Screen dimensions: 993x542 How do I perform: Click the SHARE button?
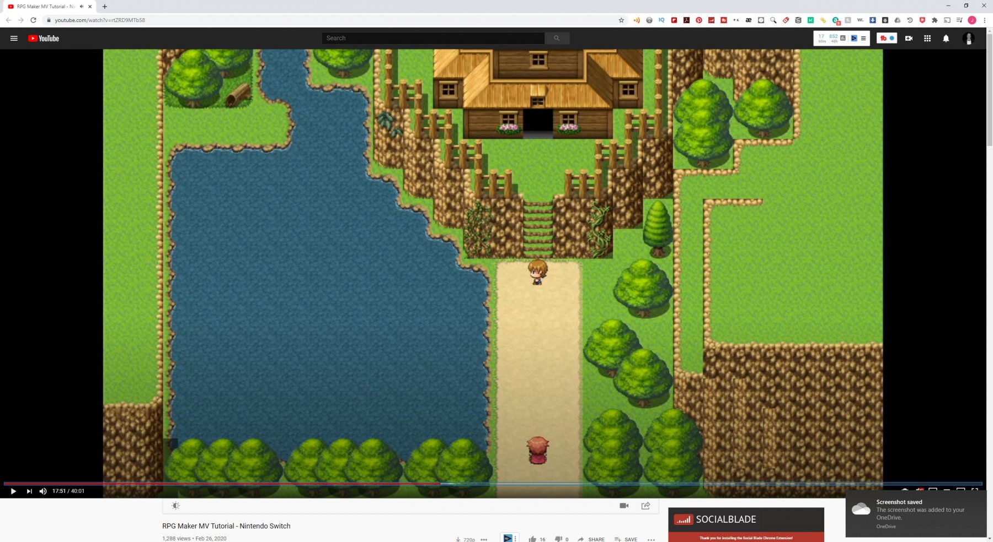coord(591,539)
